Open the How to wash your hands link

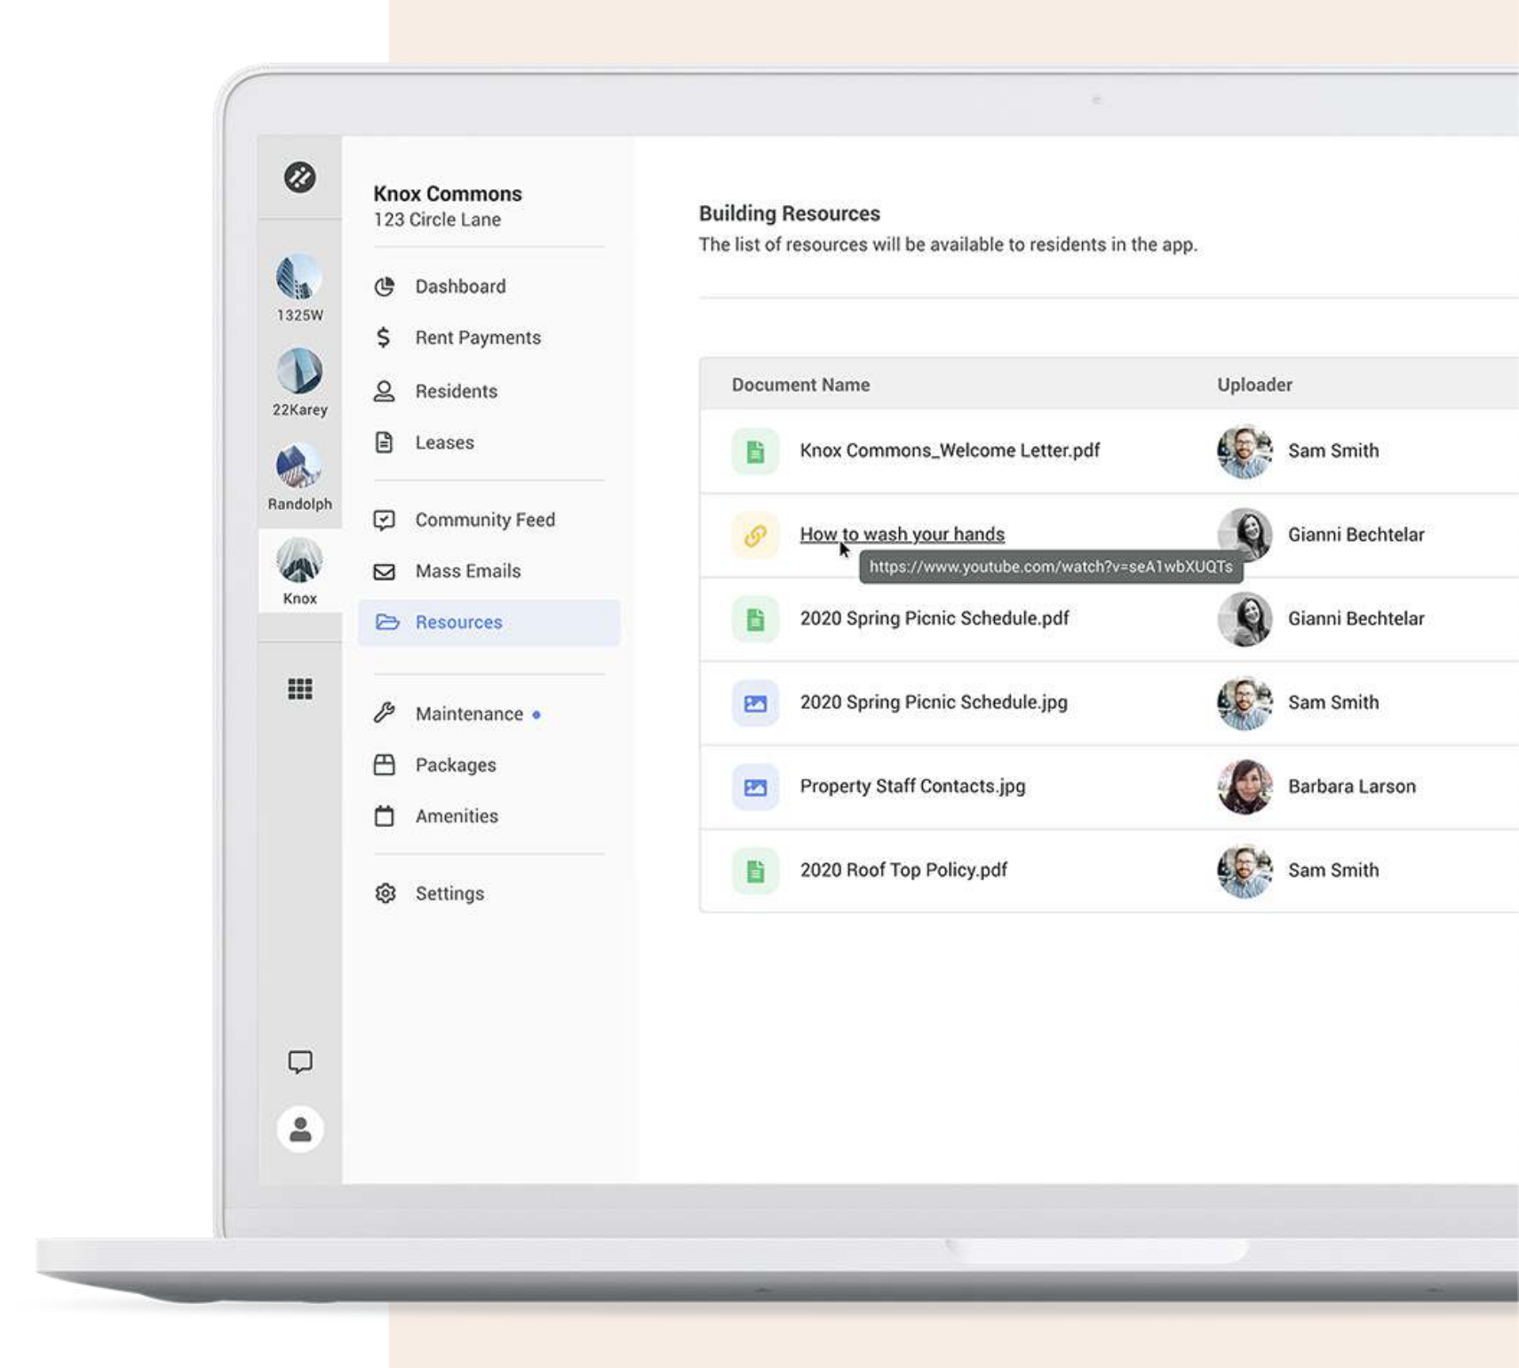[902, 534]
